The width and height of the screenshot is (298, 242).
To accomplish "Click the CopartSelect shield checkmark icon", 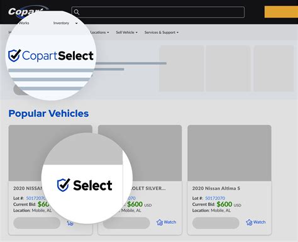I will point(14,55).
